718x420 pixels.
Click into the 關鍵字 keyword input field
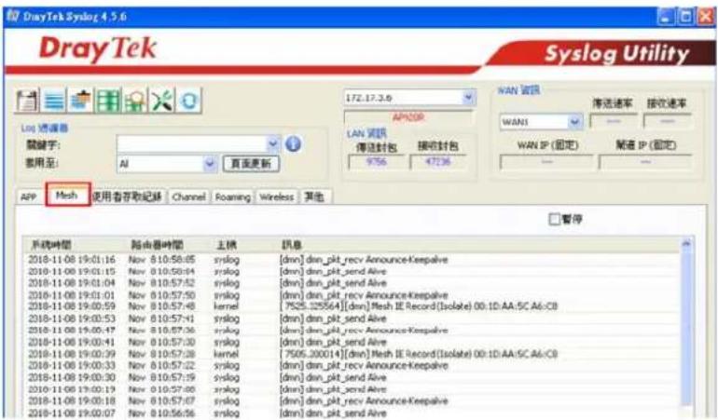point(192,144)
